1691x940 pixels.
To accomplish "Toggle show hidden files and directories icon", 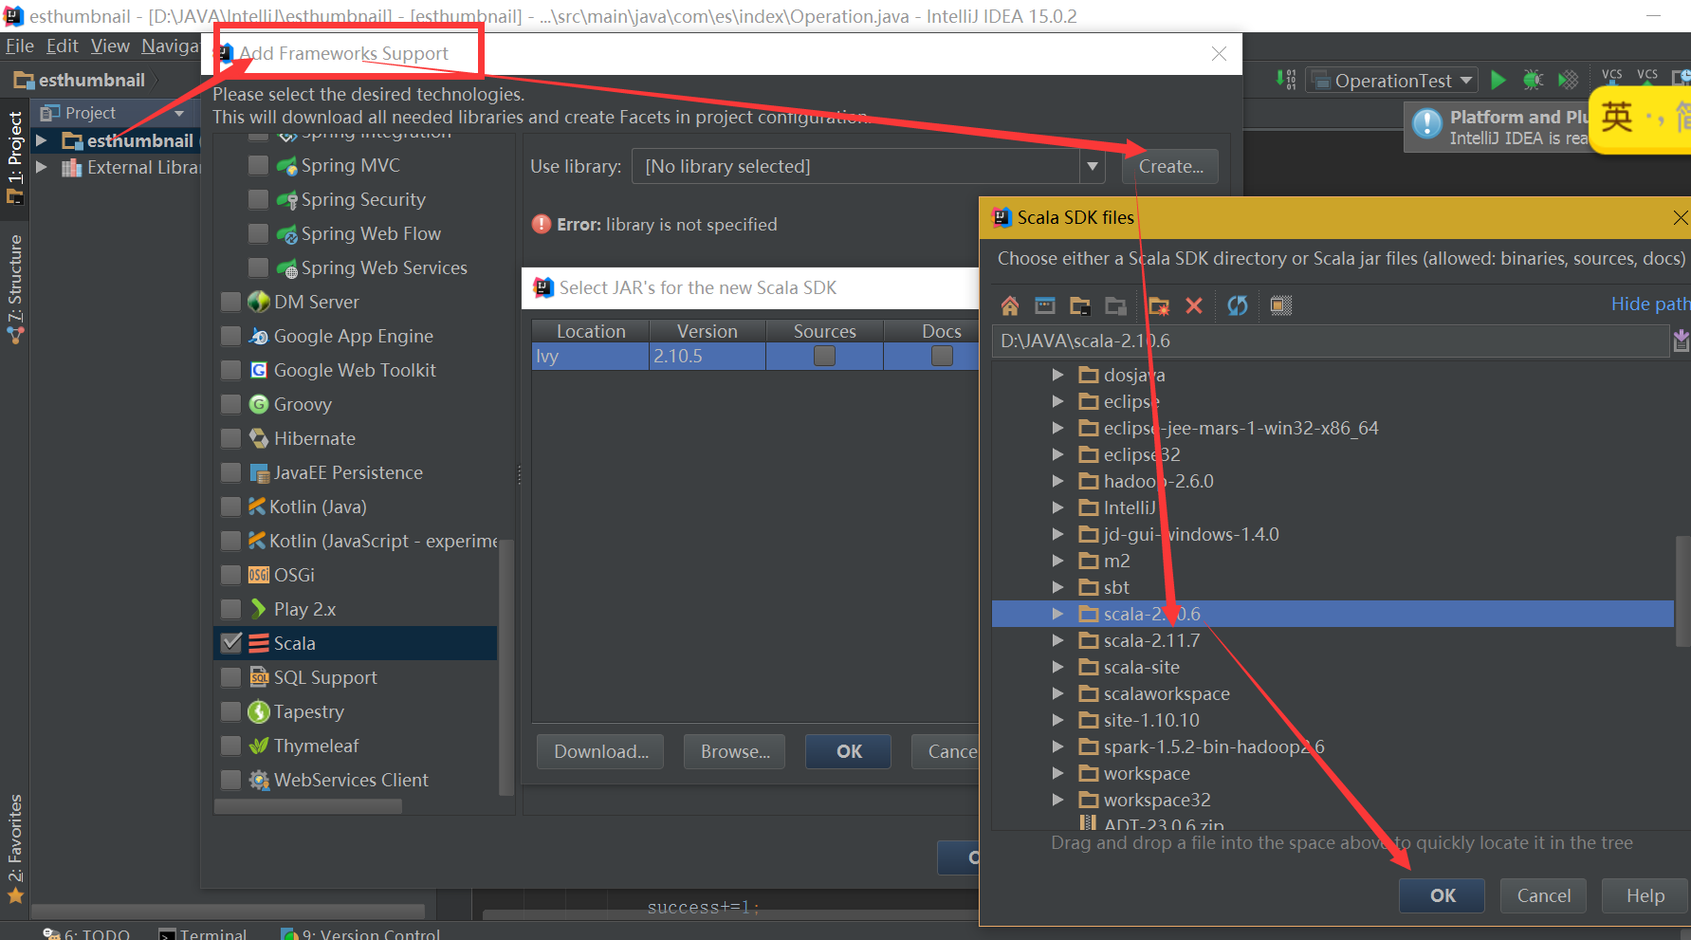I will tap(1281, 305).
